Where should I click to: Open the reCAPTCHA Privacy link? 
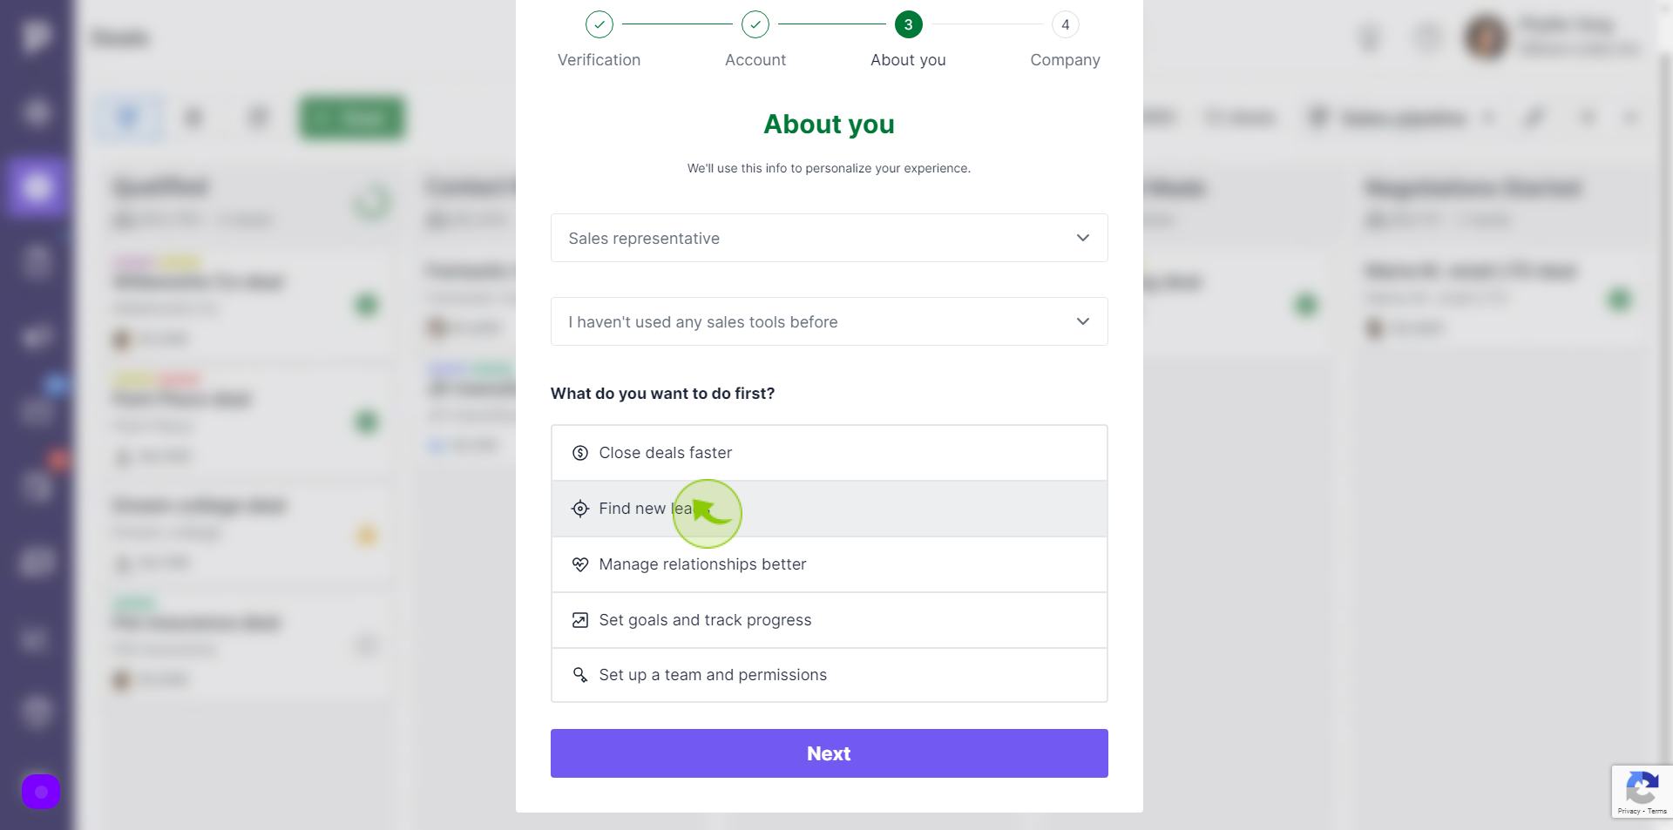[1629, 811]
